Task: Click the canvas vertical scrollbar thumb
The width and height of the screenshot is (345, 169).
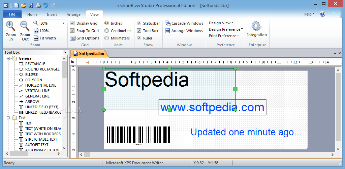Action: (x=338, y=106)
